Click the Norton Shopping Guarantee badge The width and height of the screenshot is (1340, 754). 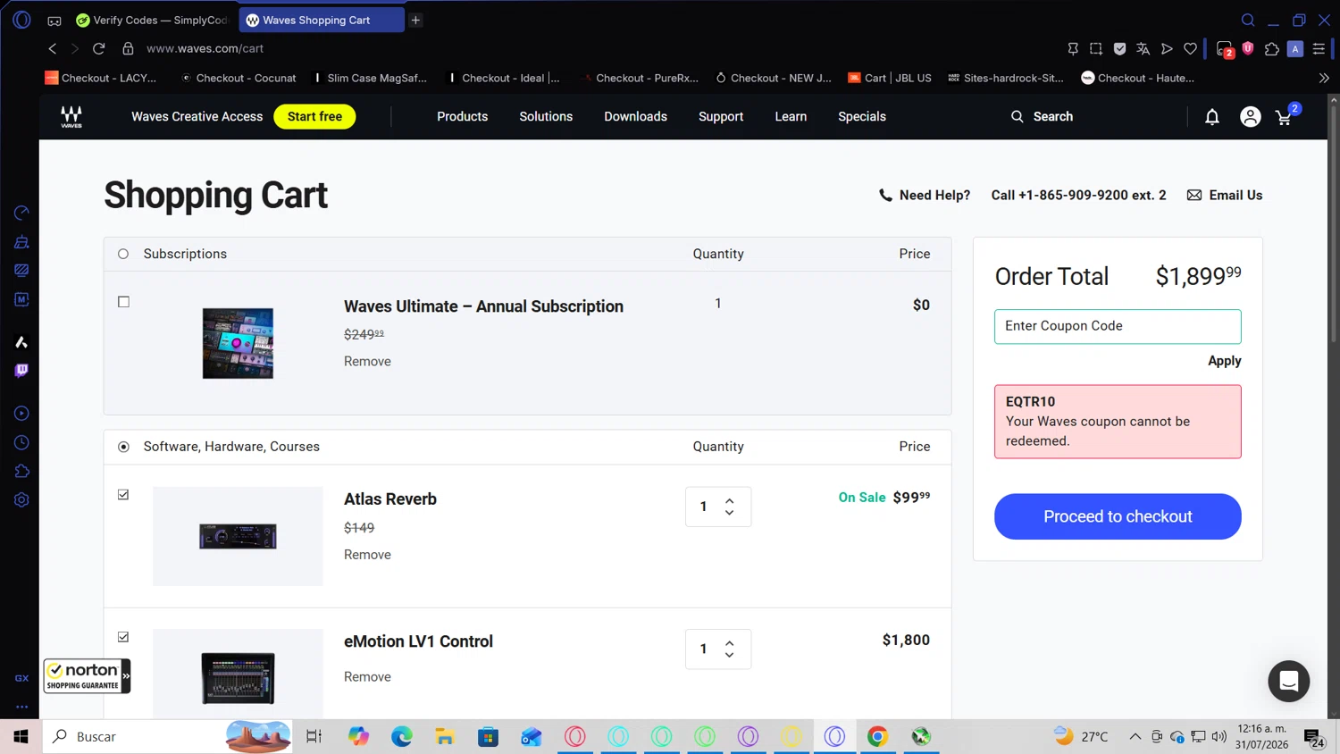click(87, 676)
